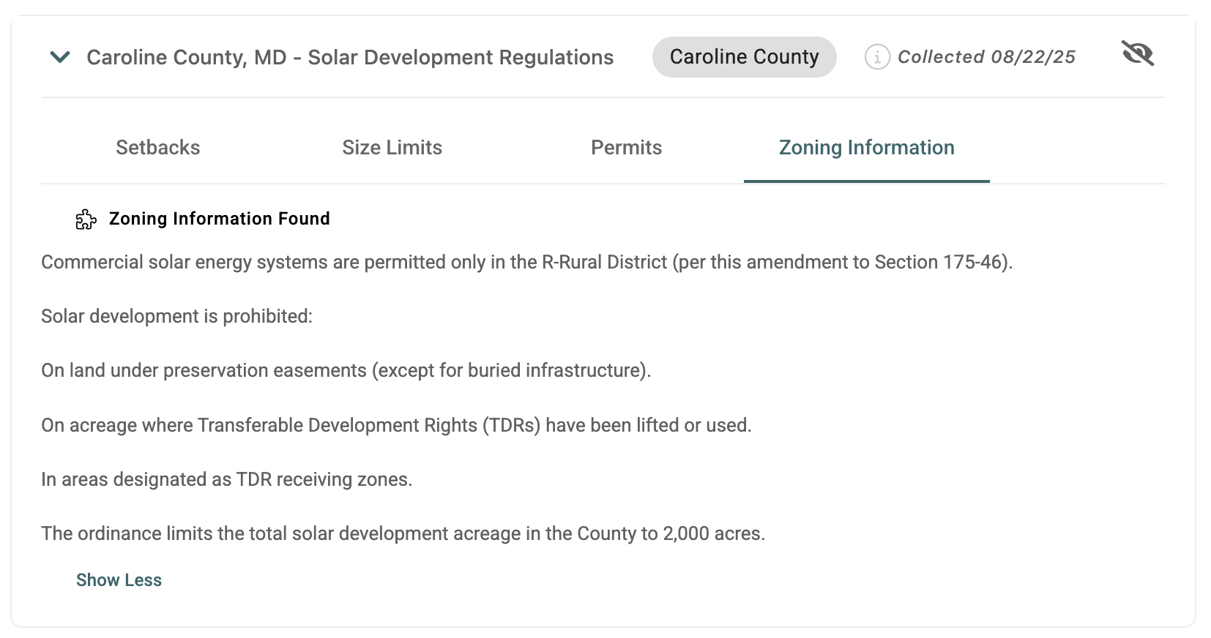Image resolution: width=1211 pixels, height=638 pixels.
Task: Click the 2,000 acres limit sentence
Action: pos(403,534)
